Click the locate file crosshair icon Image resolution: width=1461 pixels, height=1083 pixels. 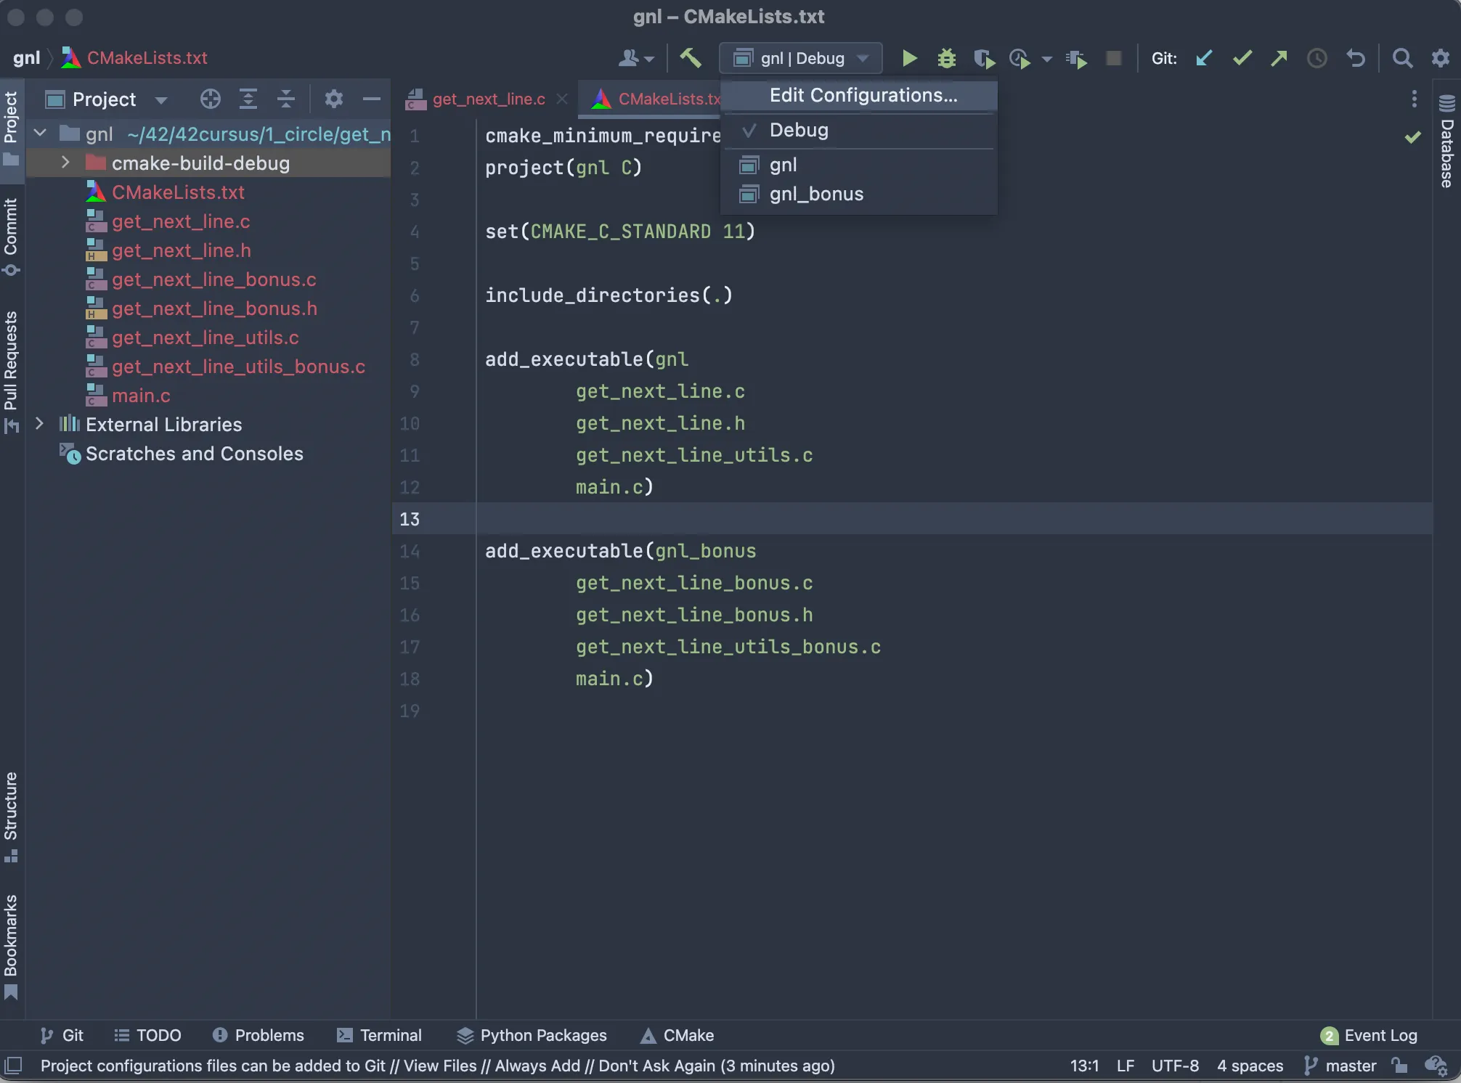pos(211,99)
